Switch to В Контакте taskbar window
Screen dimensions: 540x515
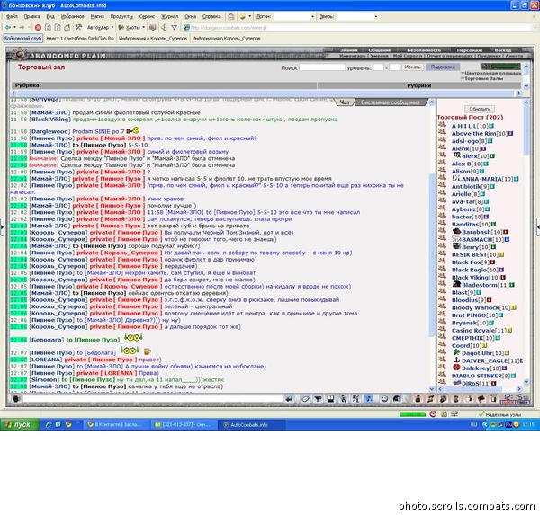[116, 424]
